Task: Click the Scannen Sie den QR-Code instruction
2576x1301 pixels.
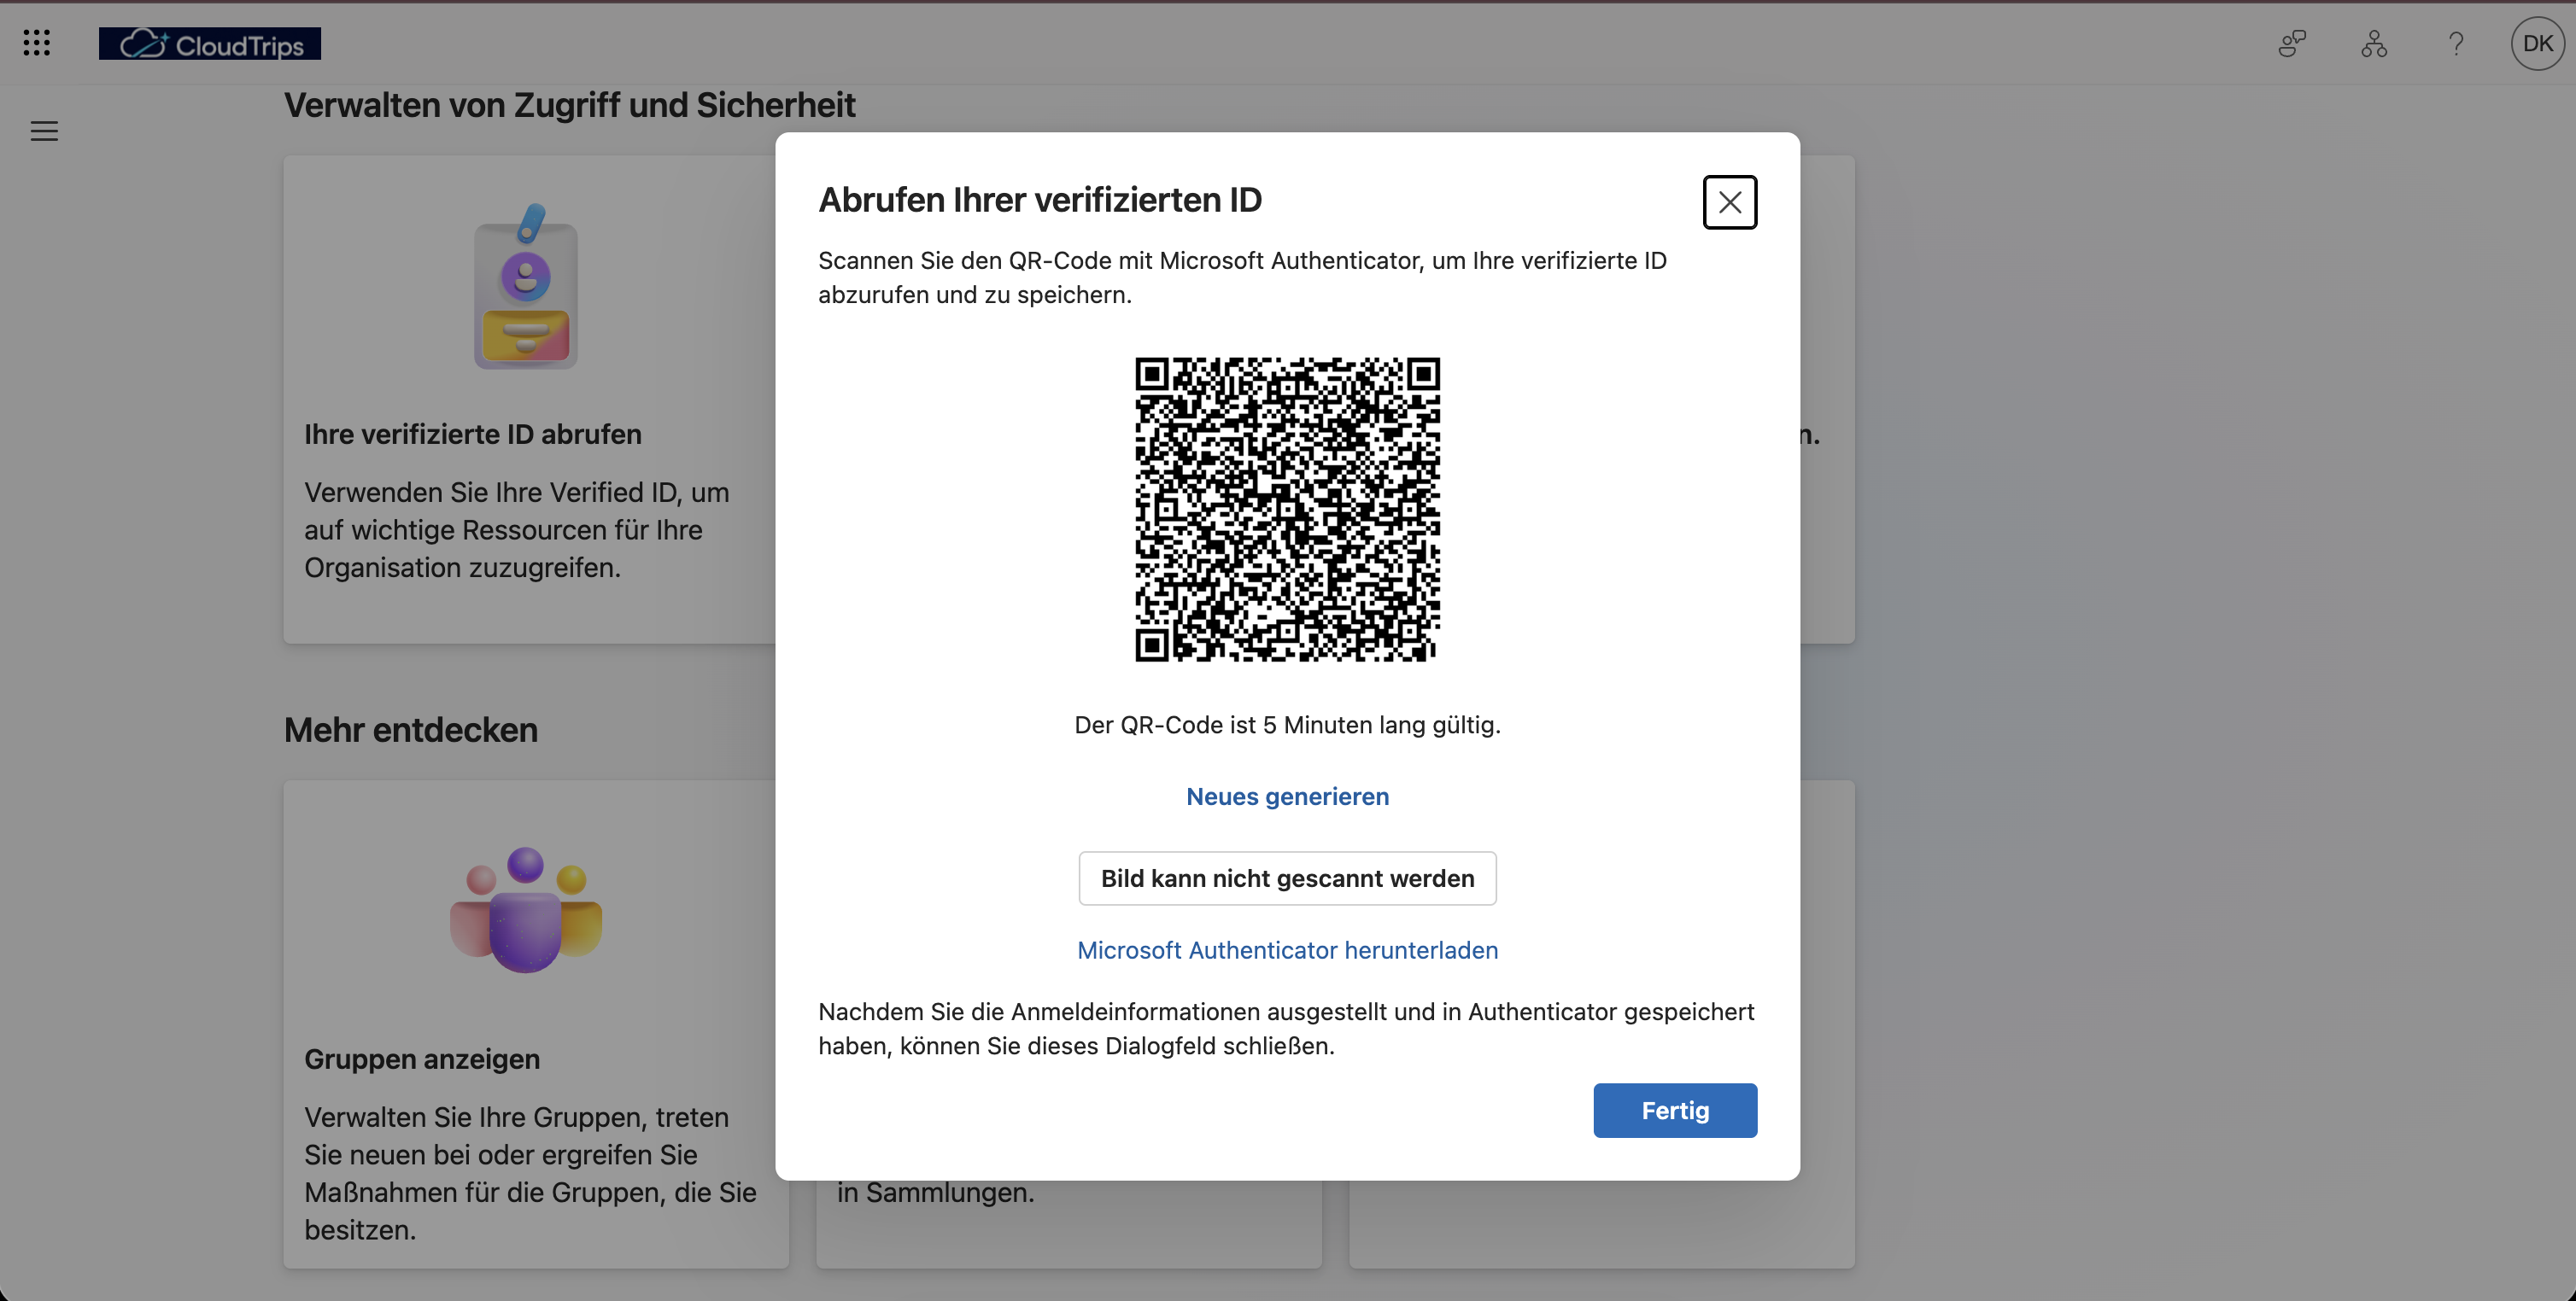Action: [1243, 277]
